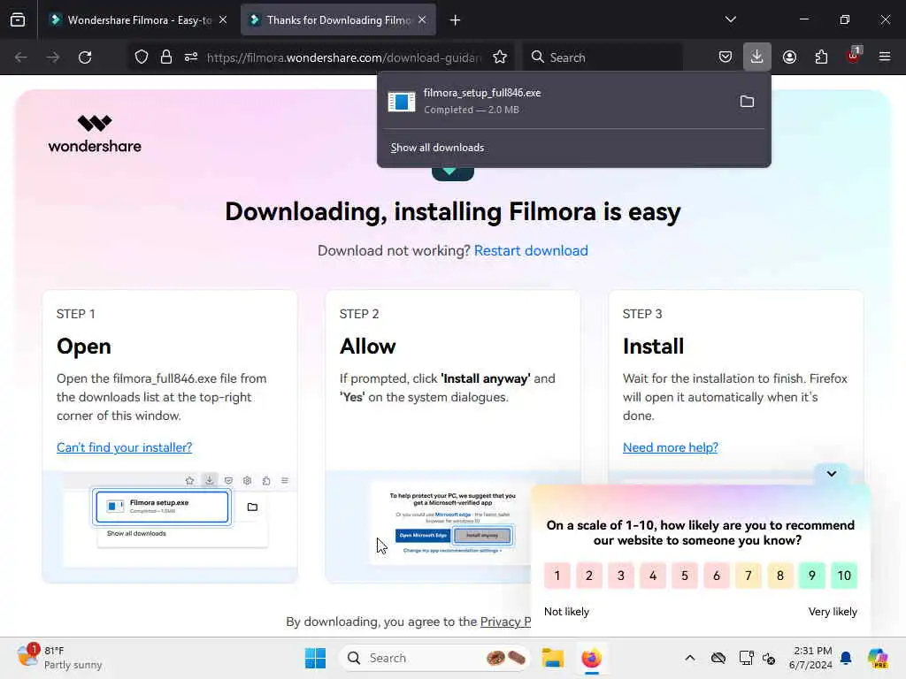The image size is (906, 679).
Task: Close the Thanks for Downloading tab
Action: pyautogui.click(x=422, y=19)
